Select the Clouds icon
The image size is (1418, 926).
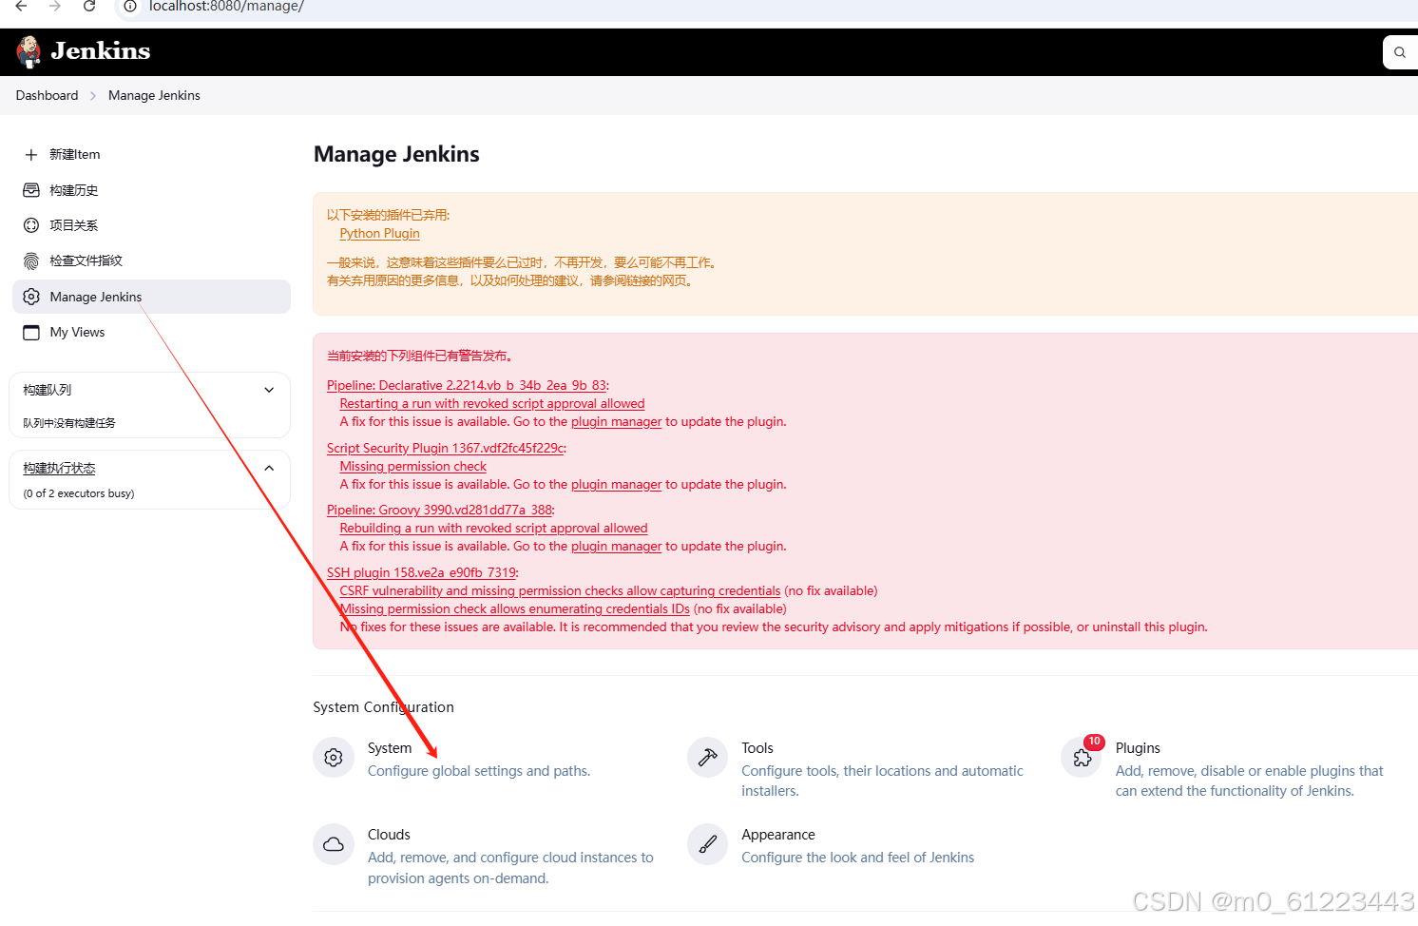(x=334, y=843)
